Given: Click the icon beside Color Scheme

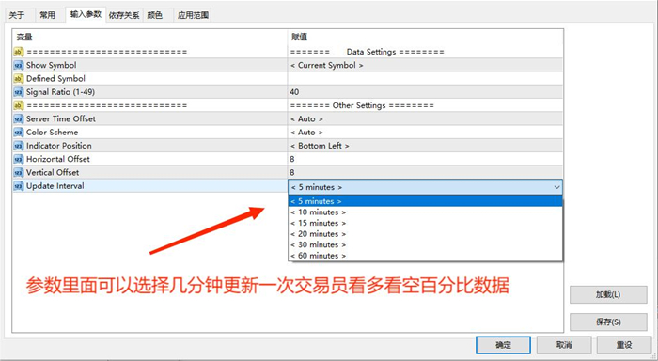Looking at the screenshot, I should (19, 133).
